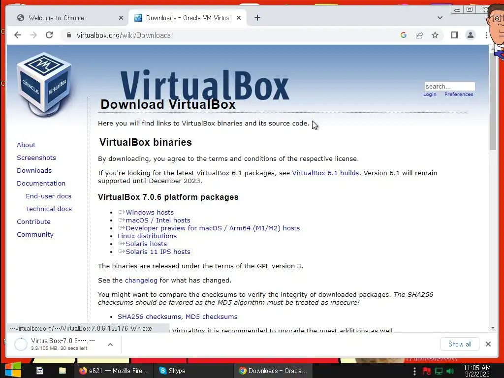Open Contribute in the sidebar
504x378 pixels.
[x=34, y=222]
